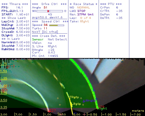
Task: Click the red G13 marker
Action: (x=11, y=66)
